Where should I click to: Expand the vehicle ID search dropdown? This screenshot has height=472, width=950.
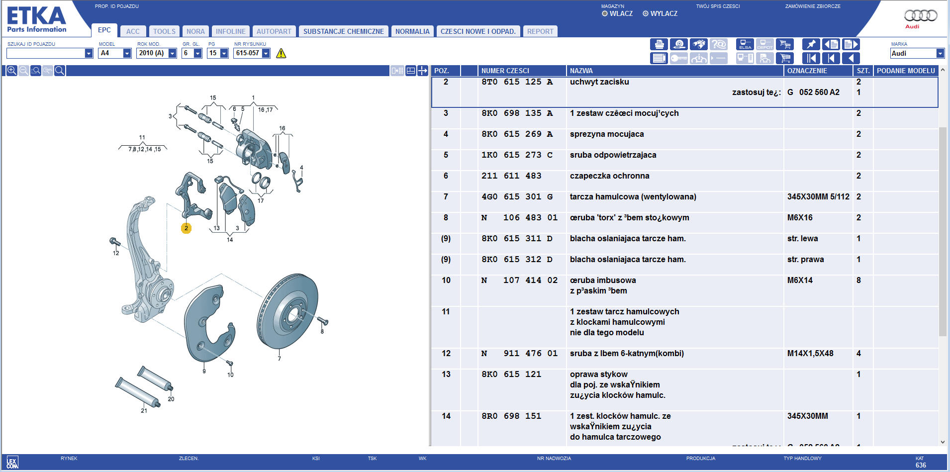tap(89, 53)
